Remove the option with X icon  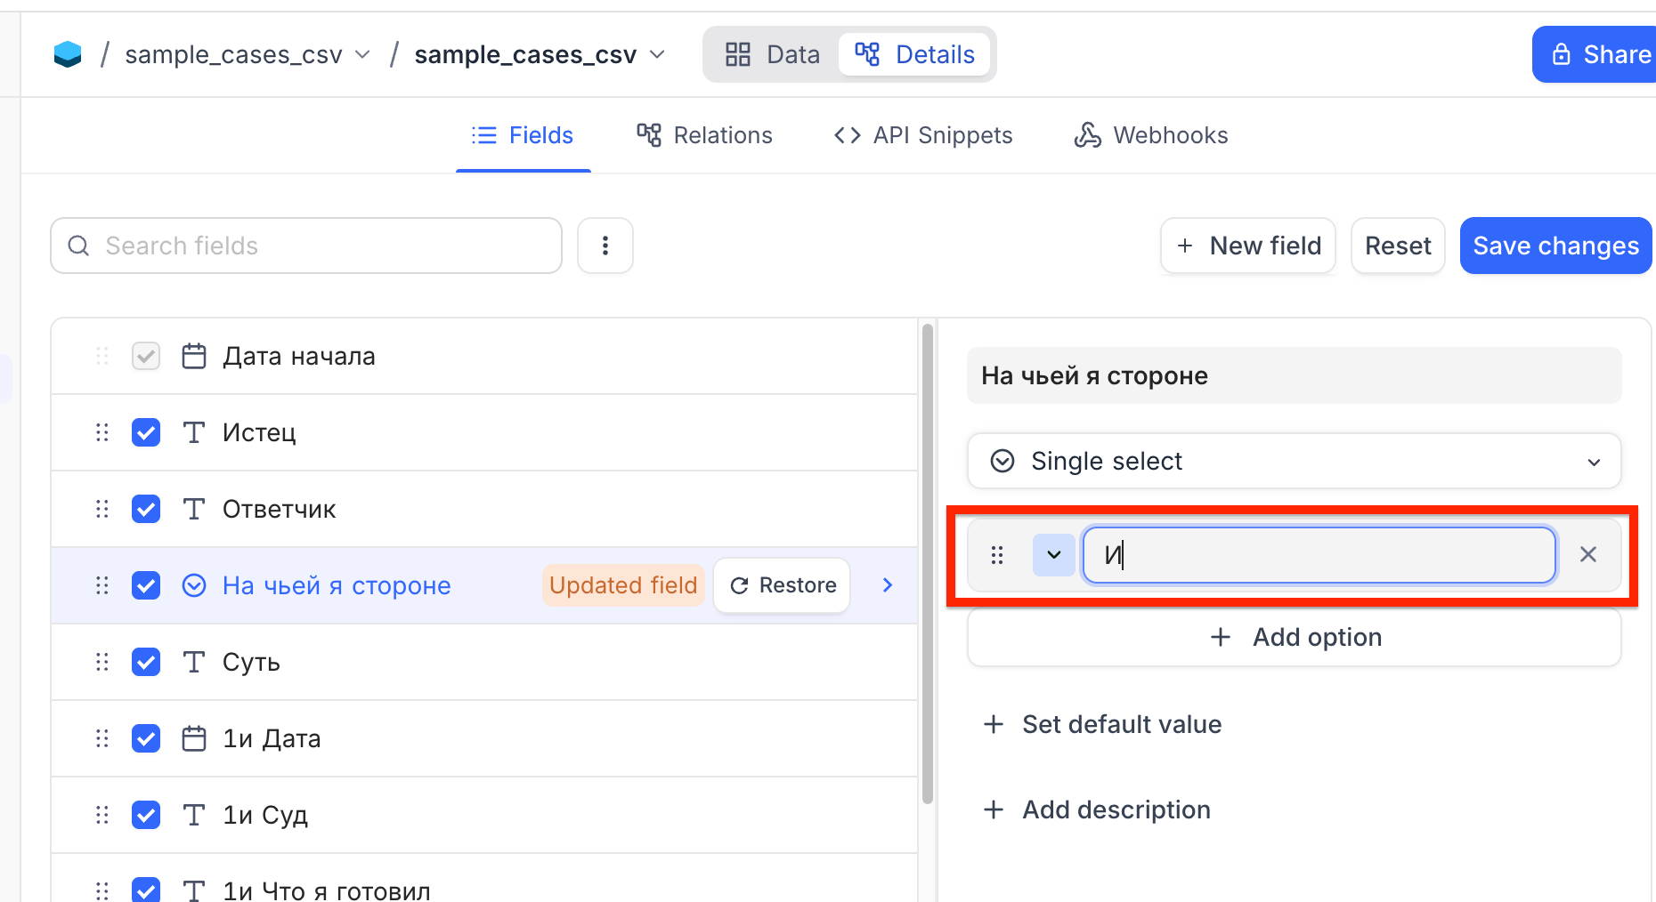1587,554
